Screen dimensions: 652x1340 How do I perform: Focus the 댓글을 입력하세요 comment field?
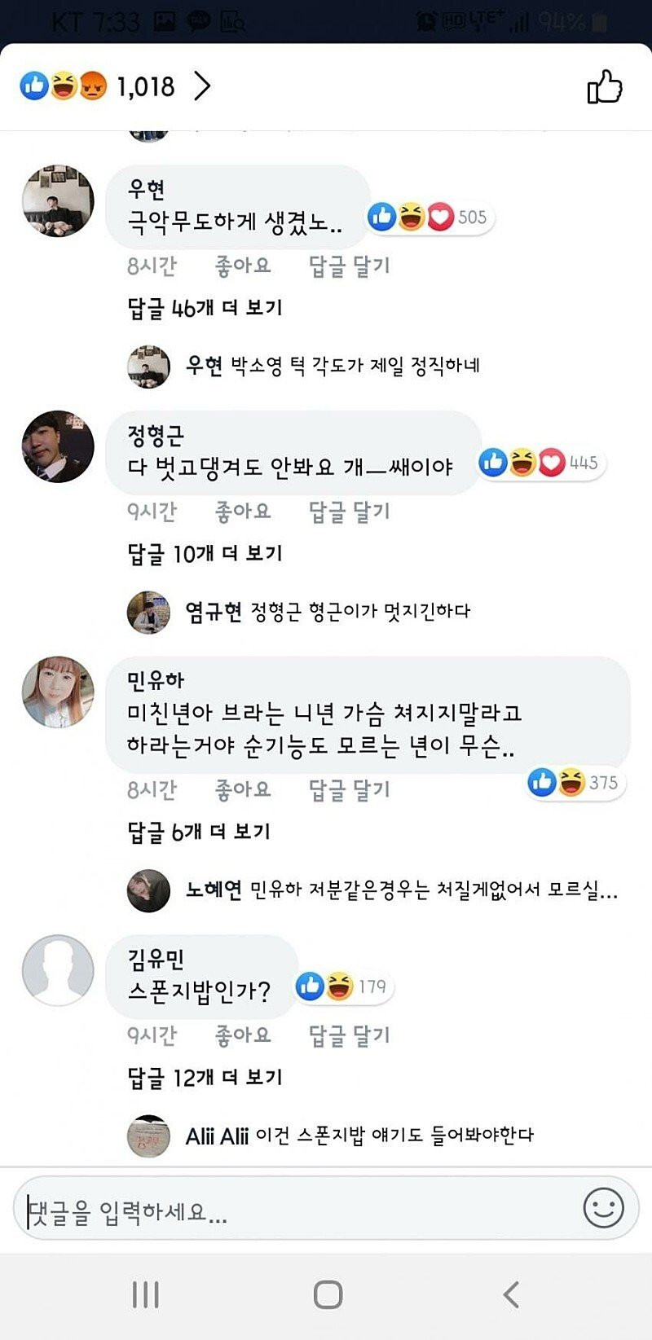pos(293,1211)
